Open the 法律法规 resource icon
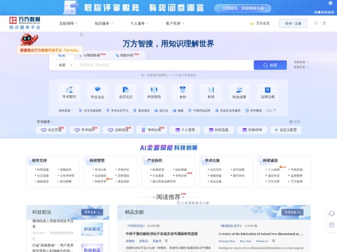The image size is (337, 252). coord(267,92)
